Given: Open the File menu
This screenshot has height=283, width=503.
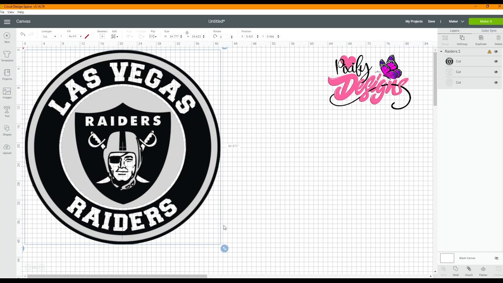Looking at the screenshot, I should pos(2,12).
